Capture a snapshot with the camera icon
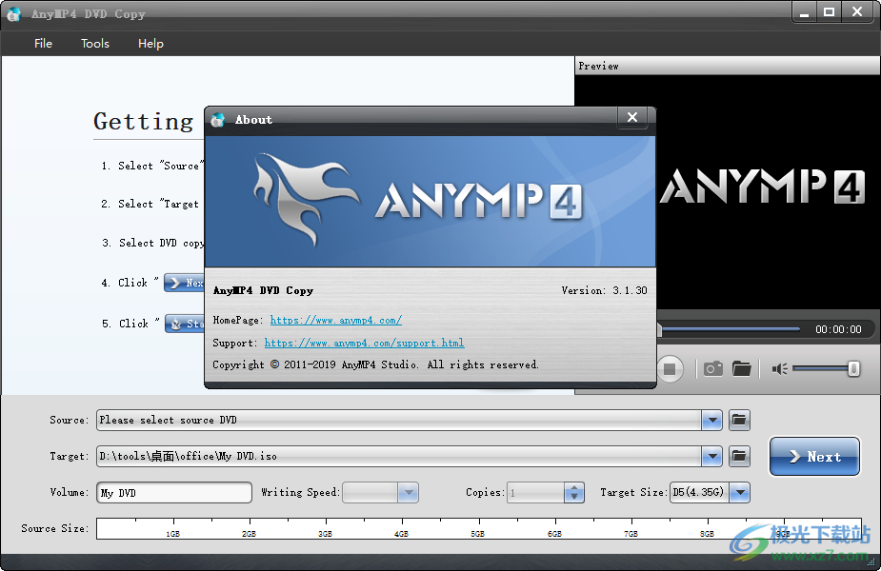Screen dimensions: 881x571 click(x=712, y=368)
